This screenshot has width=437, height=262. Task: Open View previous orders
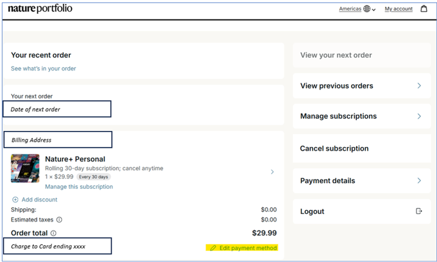point(362,86)
